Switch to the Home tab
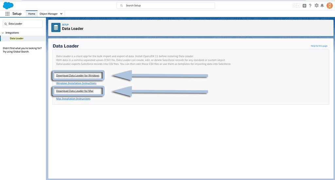Screen dimensions: 335x180 31,14
